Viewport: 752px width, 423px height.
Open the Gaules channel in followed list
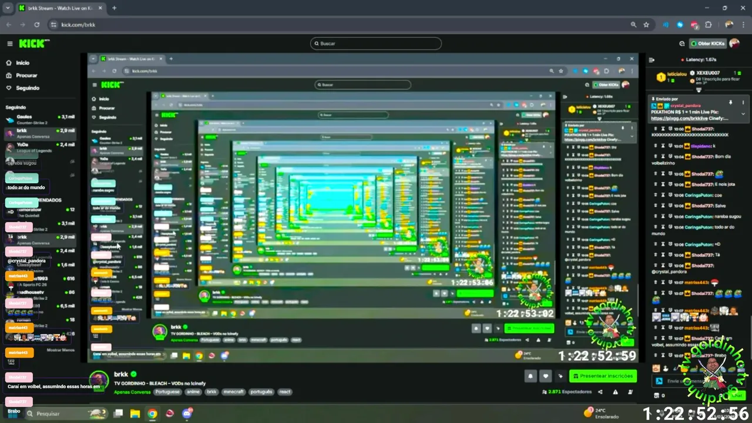[x=40, y=119]
